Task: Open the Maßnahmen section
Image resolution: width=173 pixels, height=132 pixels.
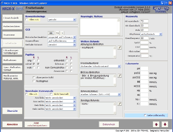Action: (12, 60)
